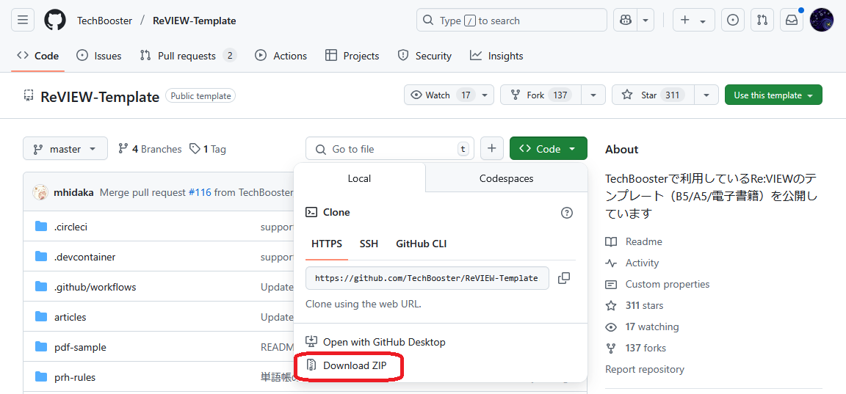Click the Fork button

click(542, 95)
